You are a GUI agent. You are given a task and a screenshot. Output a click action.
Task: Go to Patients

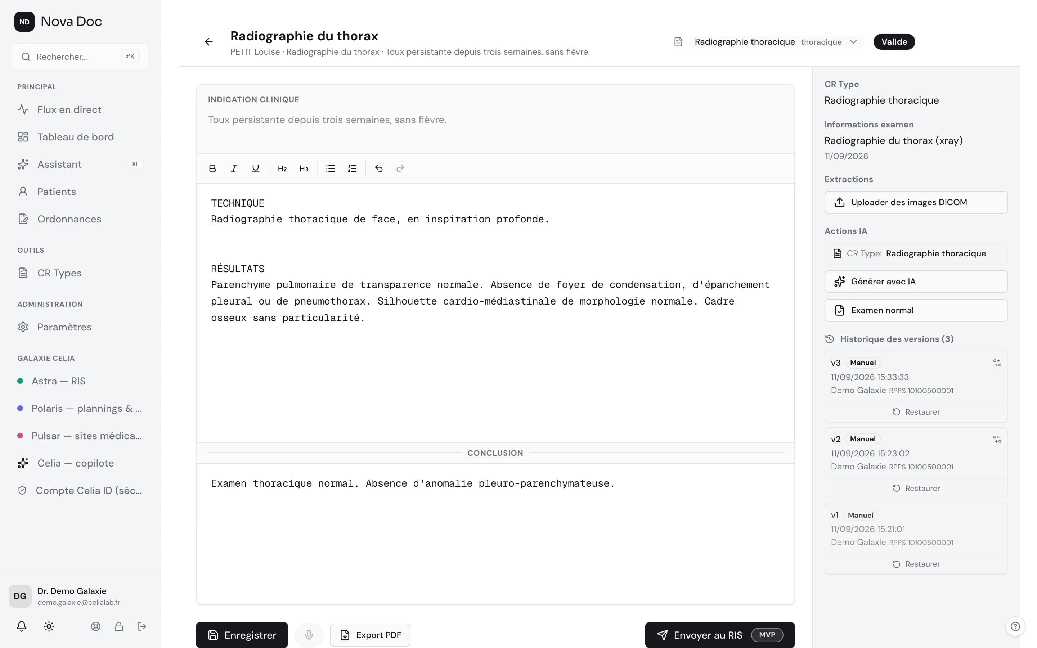(80, 192)
